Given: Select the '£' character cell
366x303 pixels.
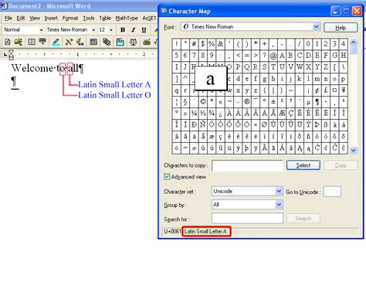Looking at the screenshot, I should point(326,90).
